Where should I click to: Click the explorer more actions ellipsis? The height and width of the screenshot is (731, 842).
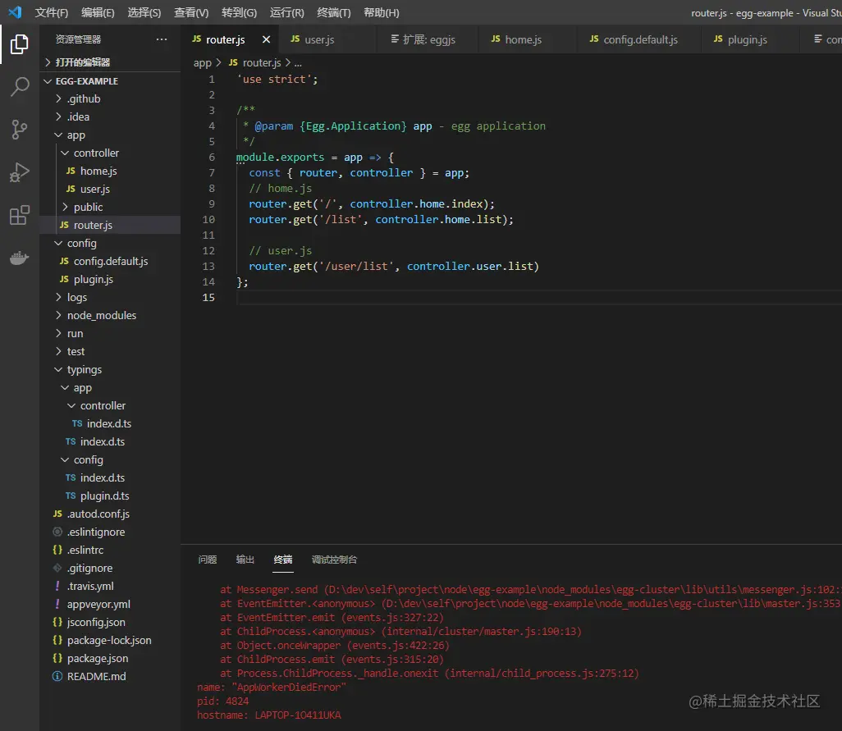click(x=161, y=39)
